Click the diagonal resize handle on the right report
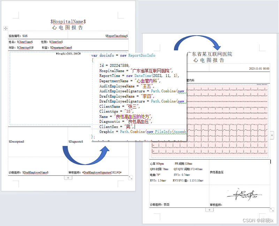This screenshot has width=279, height=226. 272,210
